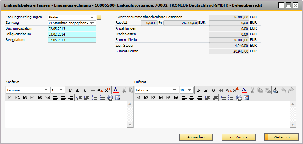Apply italic in the Fußtext toolbar
Screen dimensions: 303x144
206,90
